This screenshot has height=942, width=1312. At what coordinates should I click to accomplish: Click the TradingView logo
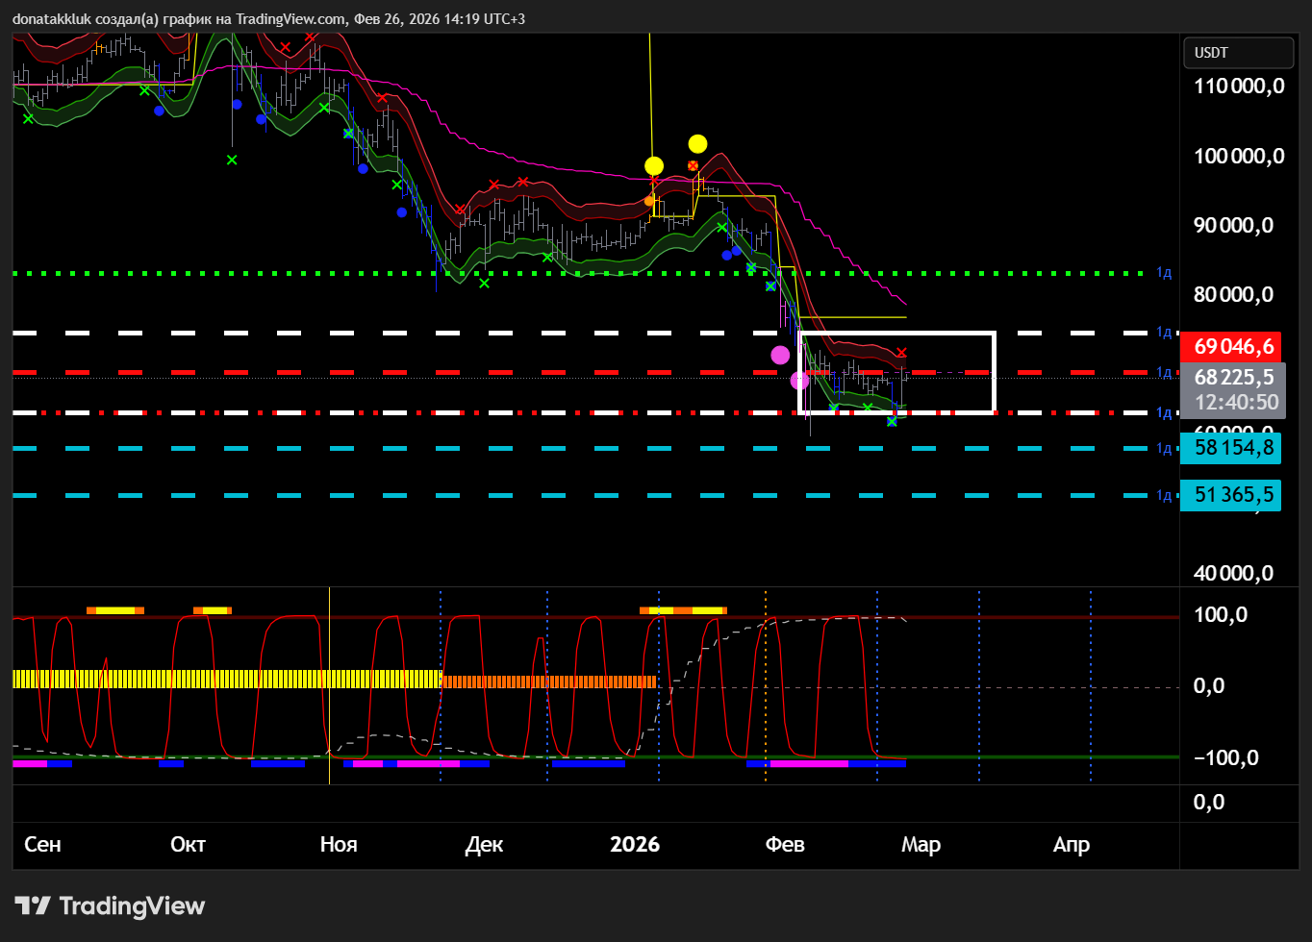click(111, 905)
